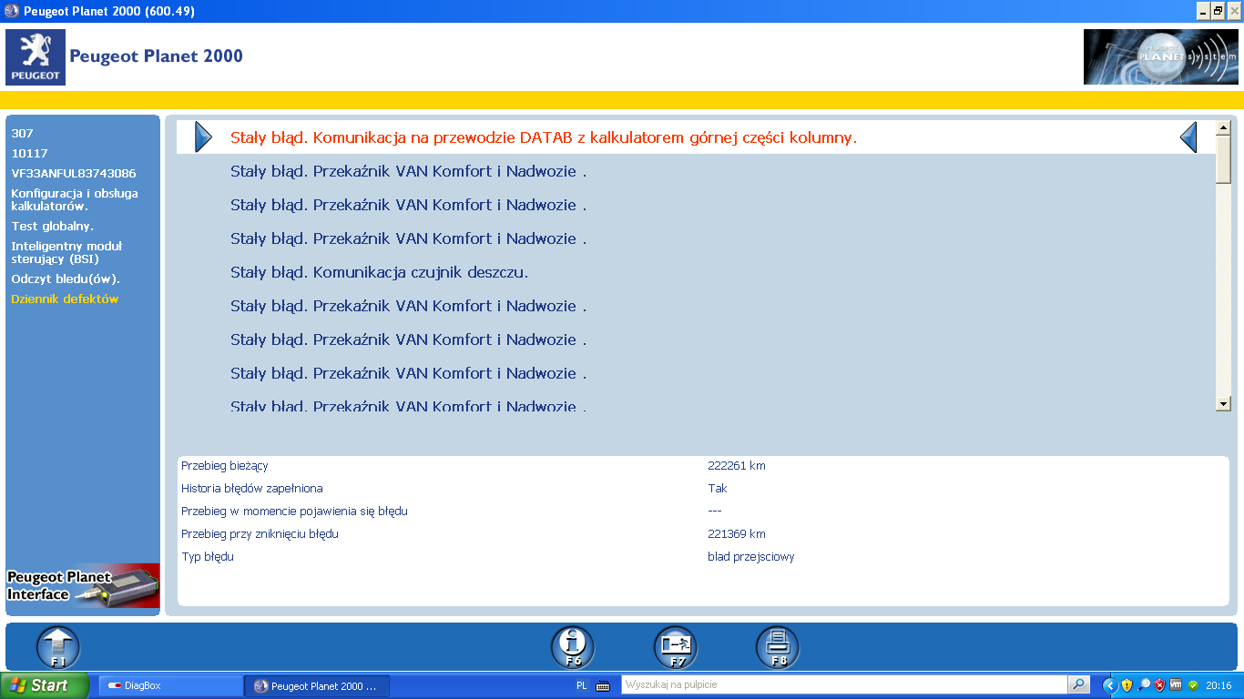Image resolution: width=1244 pixels, height=699 pixels.
Task: Go to 'Odczyt bledu(ów)' in the sidebar
Action: (x=66, y=279)
